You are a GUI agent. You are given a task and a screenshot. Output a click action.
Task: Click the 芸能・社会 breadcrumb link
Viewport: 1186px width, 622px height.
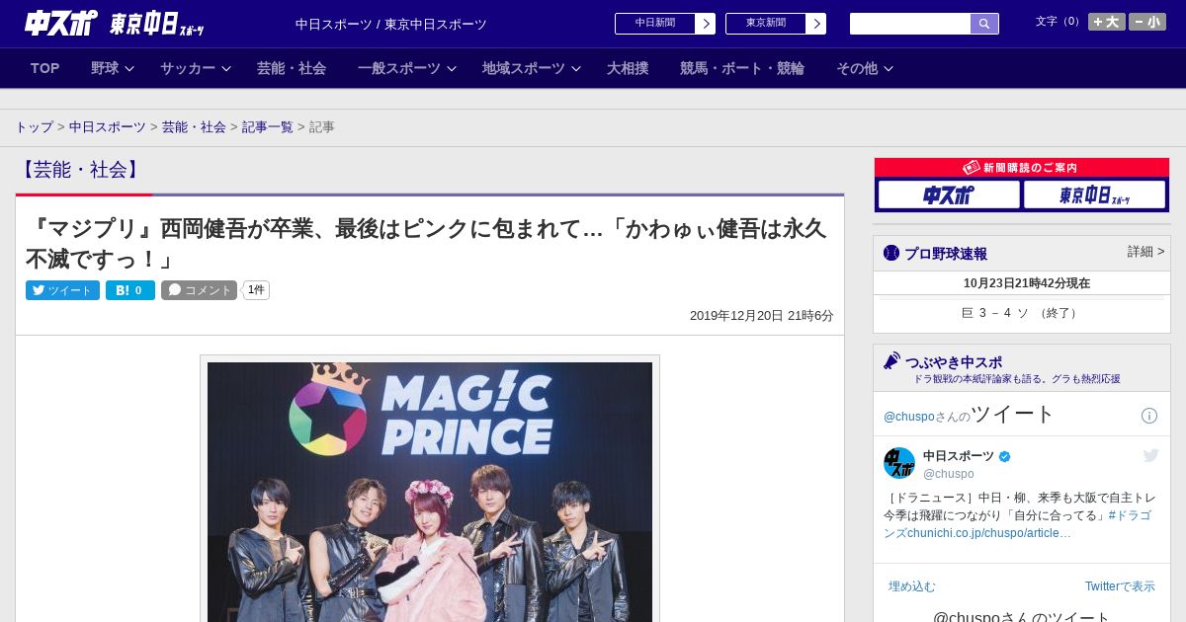pyautogui.click(x=194, y=127)
